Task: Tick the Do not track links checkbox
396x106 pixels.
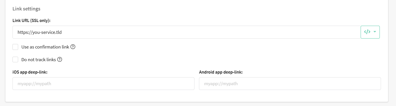Action: [15, 59]
